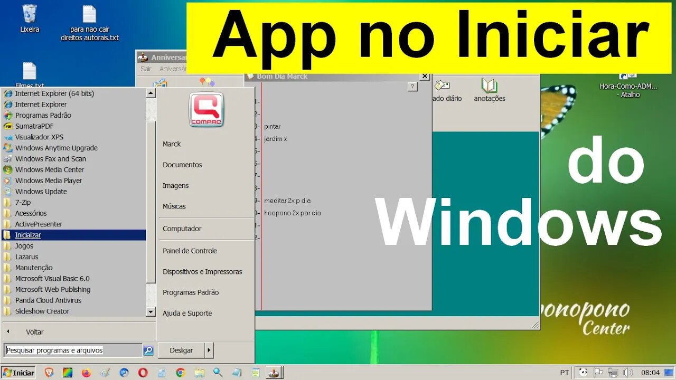
Task: Select the birthday cake app in taskbar
Action: (x=273, y=373)
